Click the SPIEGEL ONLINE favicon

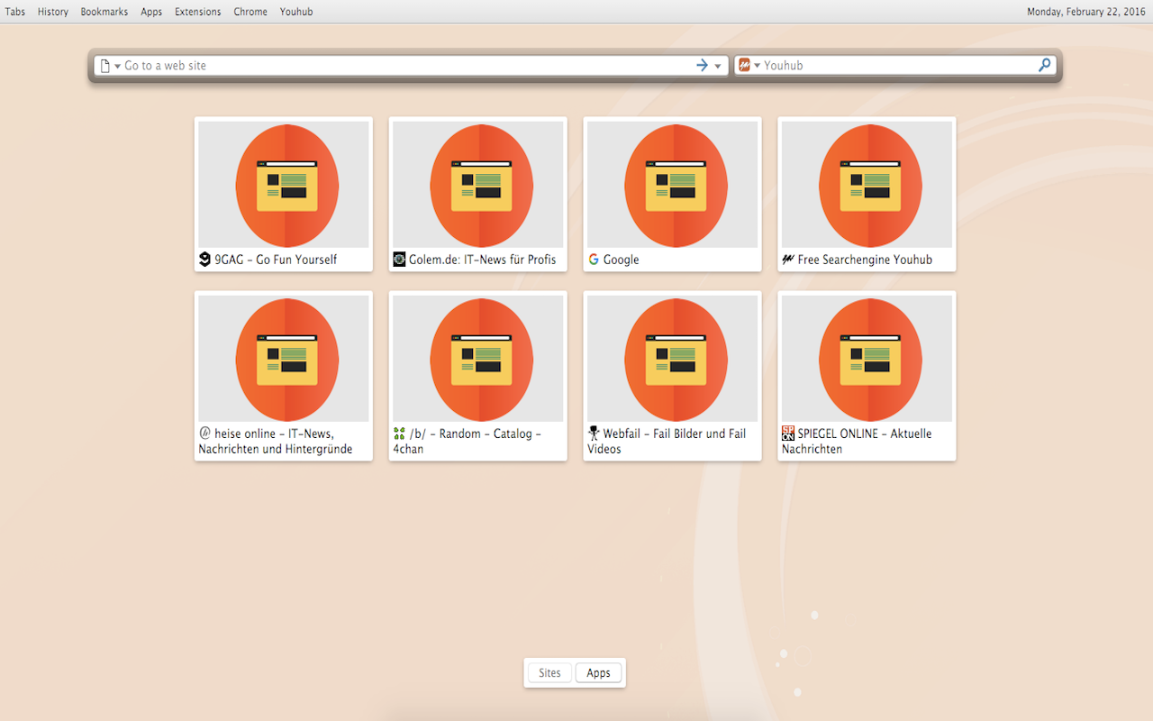tap(788, 434)
